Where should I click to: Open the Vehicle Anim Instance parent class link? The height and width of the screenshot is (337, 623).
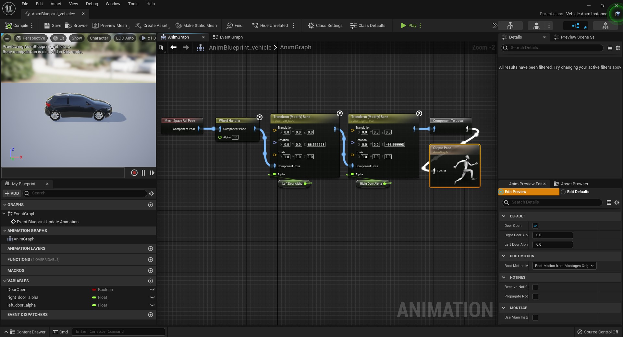[x=586, y=14]
